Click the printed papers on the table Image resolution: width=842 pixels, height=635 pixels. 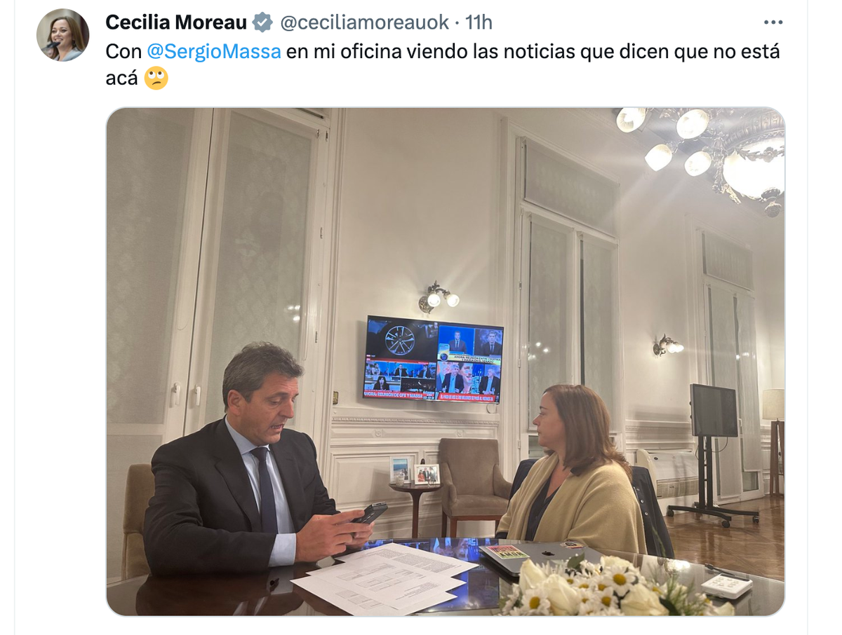382,578
